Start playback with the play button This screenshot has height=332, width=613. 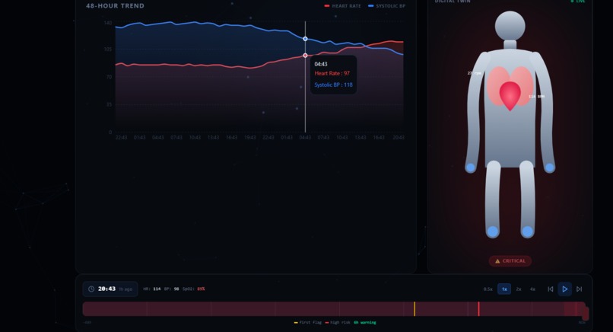click(564, 289)
